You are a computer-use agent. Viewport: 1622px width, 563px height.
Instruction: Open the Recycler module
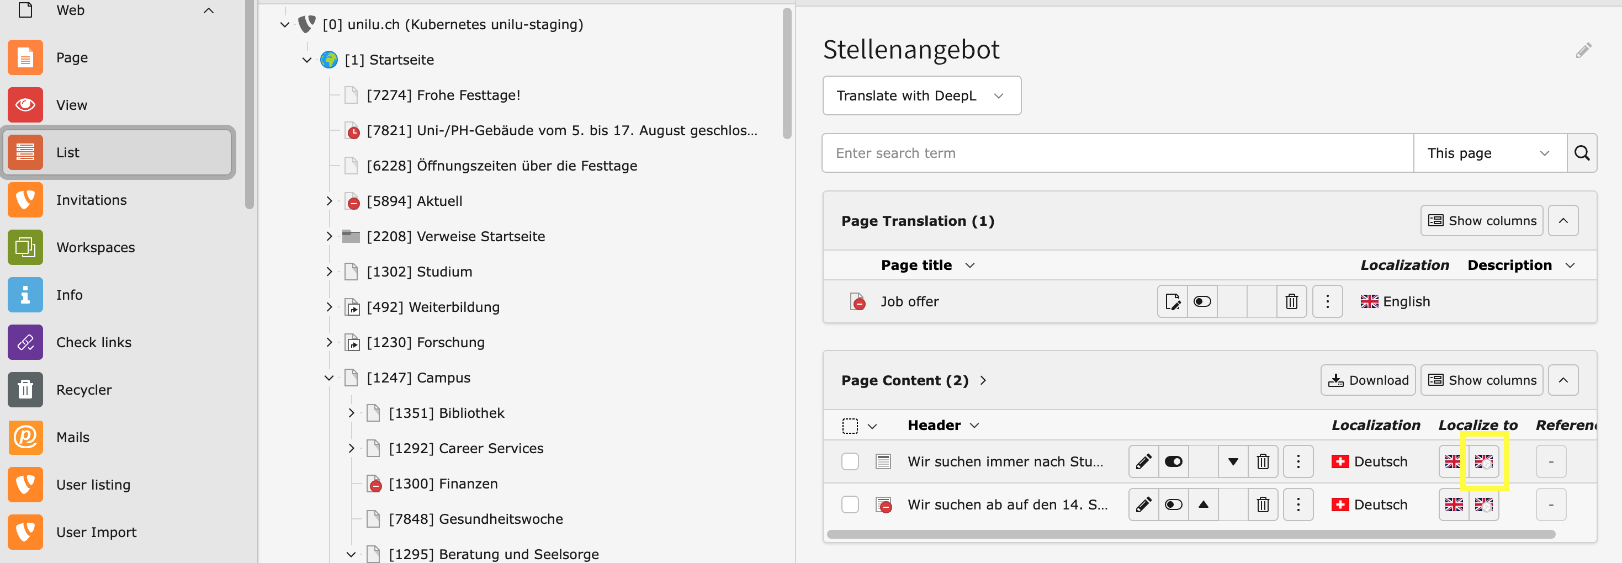(x=83, y=390)
